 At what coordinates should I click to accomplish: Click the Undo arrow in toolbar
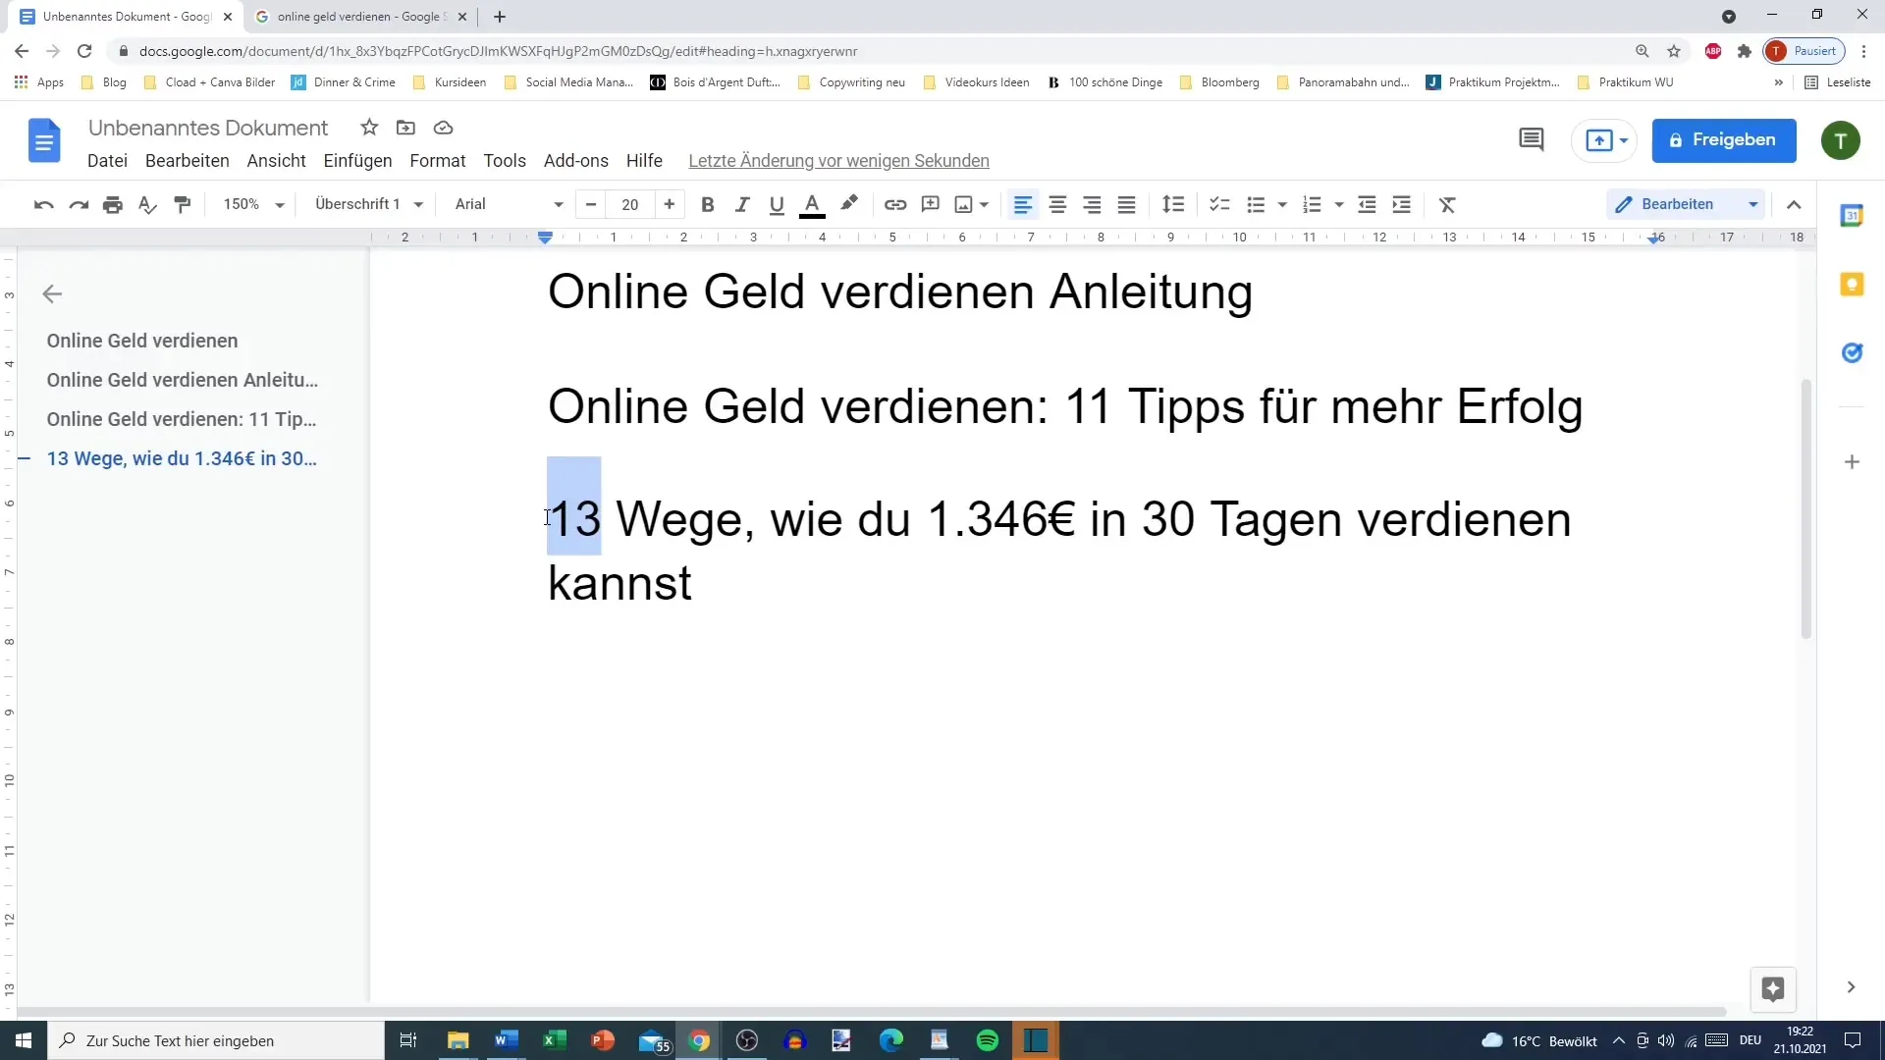(43, 204)
